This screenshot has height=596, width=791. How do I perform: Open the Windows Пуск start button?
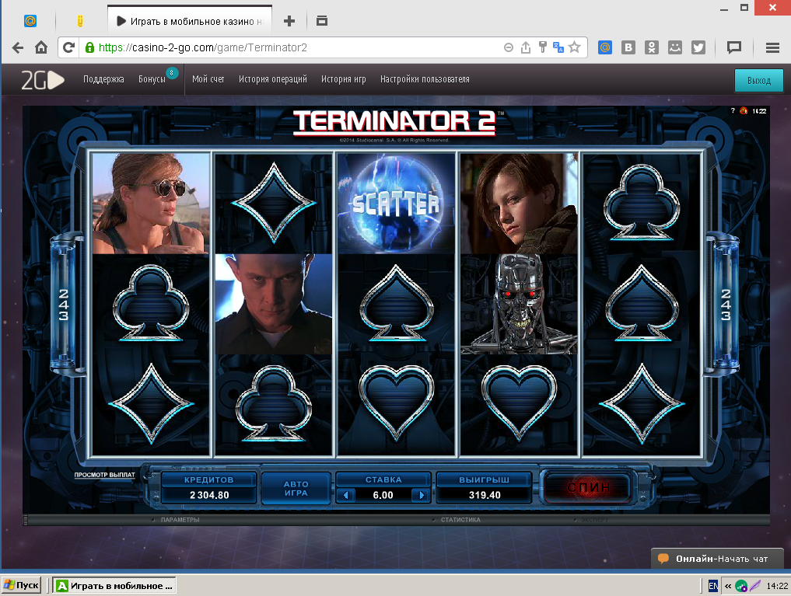tap(22, 585)
